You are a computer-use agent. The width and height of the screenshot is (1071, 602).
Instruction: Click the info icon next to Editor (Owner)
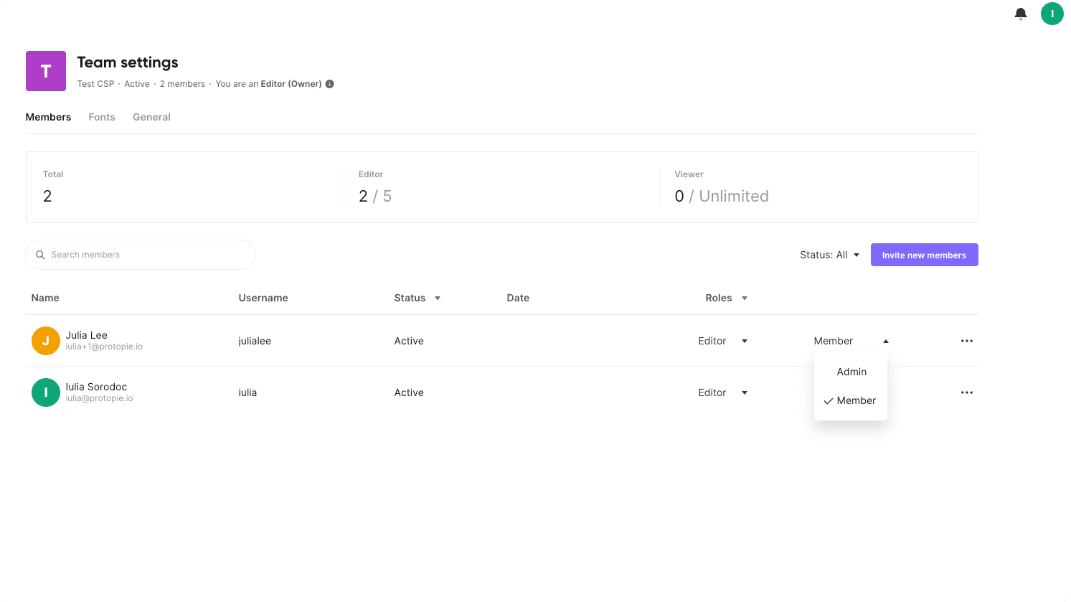pos(329,84)
